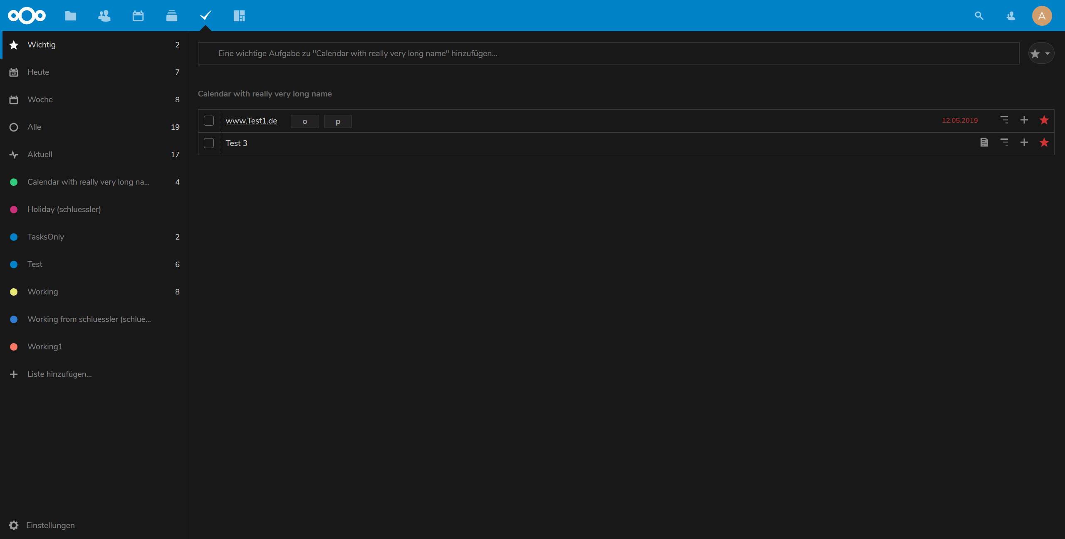1065x539 pixels.
Task: Open list 'Calendar with really very long na...'
Action: (x=94, y=182)
